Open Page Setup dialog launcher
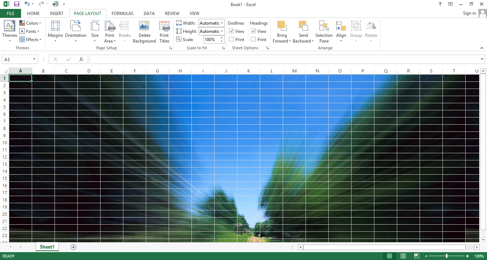 tap(170, 48)
